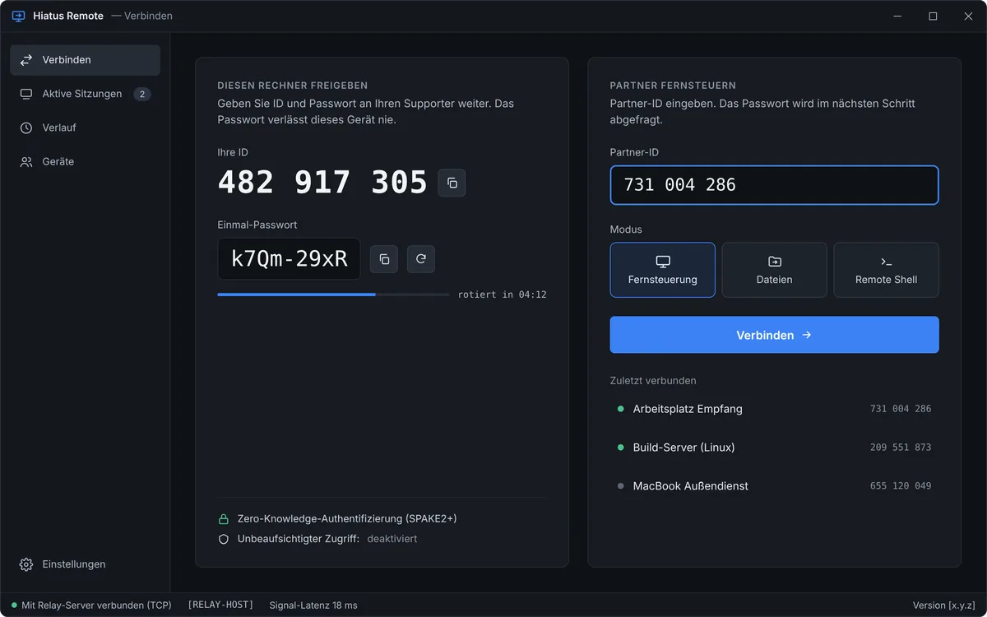Select Fernsteuerung mode

663,270
